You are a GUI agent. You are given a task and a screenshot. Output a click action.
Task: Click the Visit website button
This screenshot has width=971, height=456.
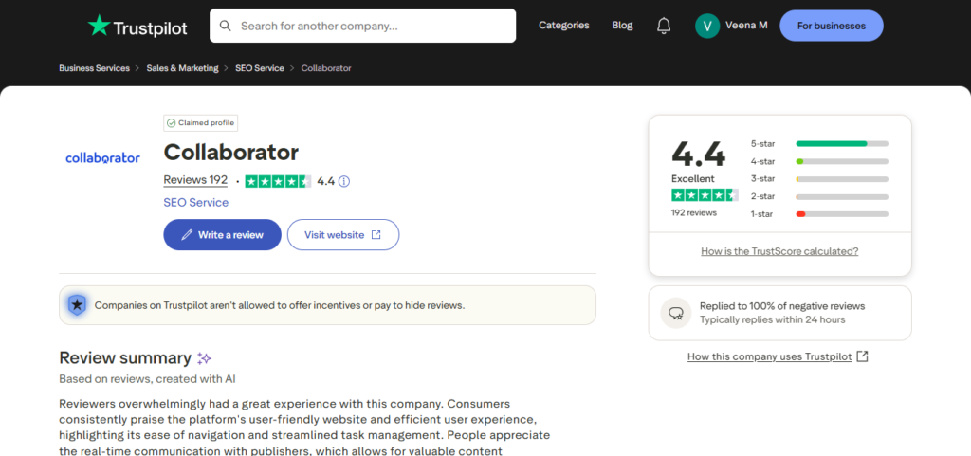343,234
